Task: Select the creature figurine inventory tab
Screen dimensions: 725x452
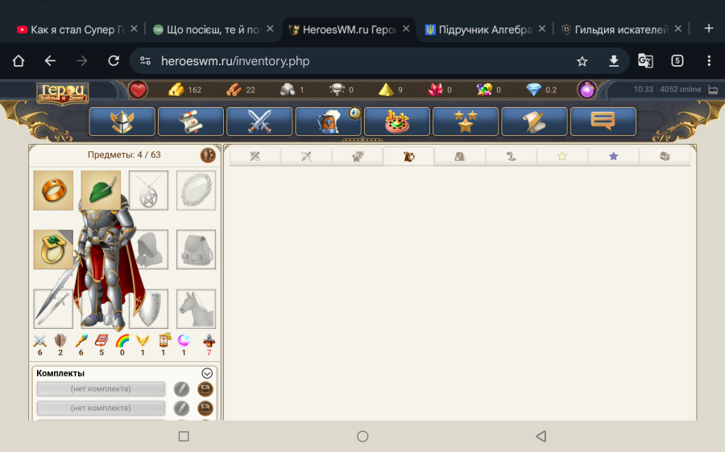Action: point(511,157)
